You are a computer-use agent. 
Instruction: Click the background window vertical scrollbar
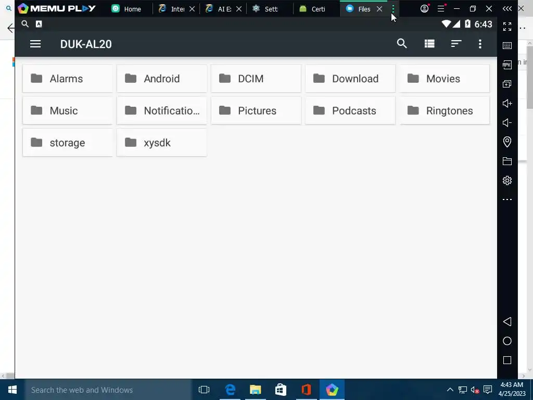(529, 78)
